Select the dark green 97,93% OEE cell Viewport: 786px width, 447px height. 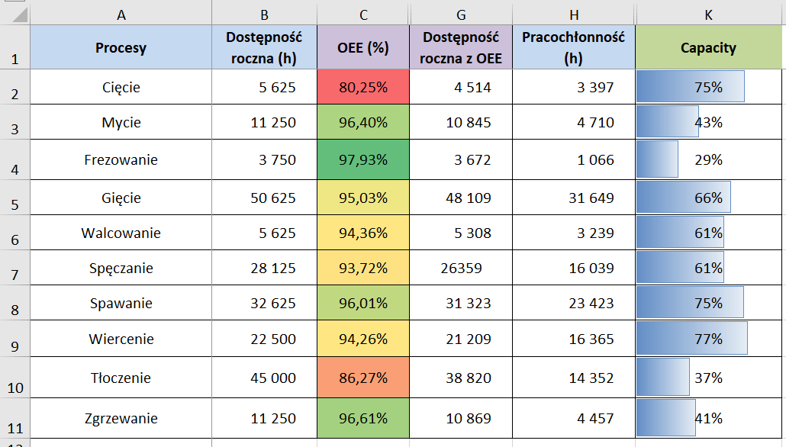point(363,159)
